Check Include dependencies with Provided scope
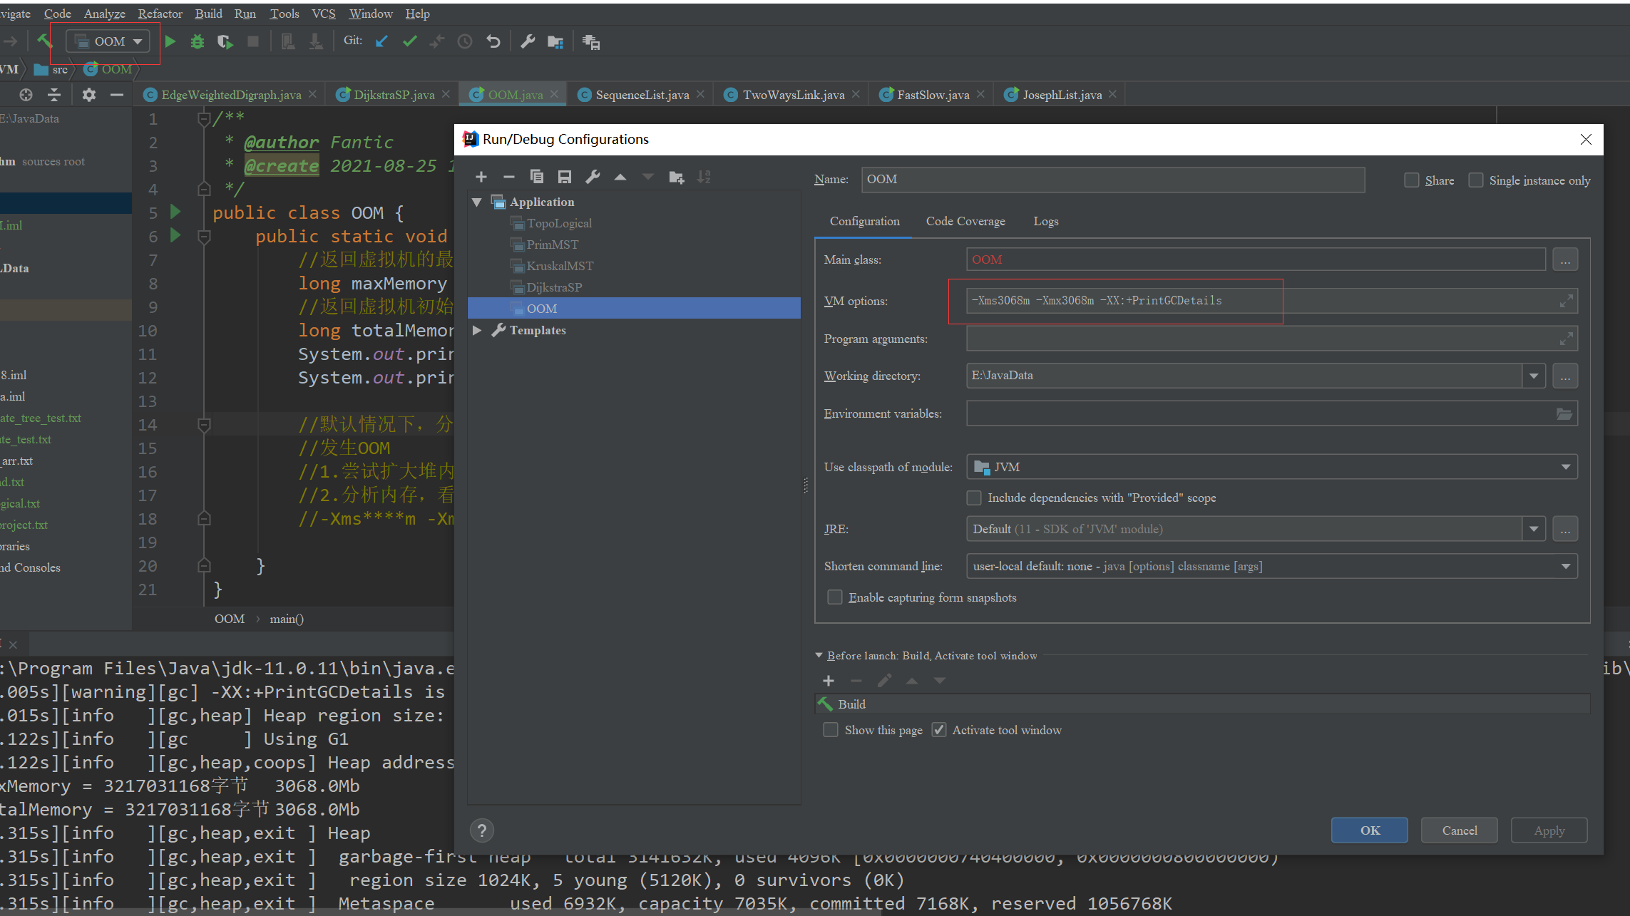This screenshot has height=916, width=1630. tap(974, 498)
